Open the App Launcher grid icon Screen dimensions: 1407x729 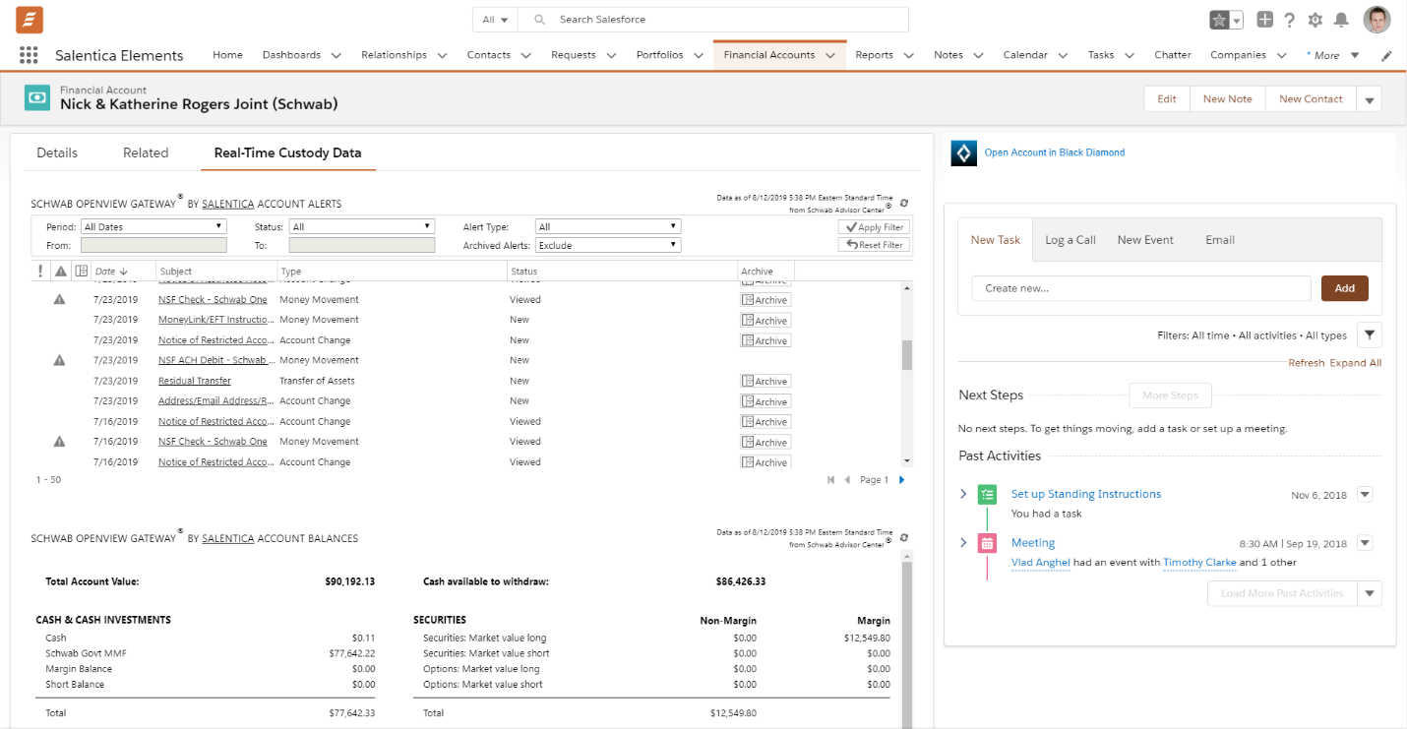pyautogui.click(x=29, y=55)
